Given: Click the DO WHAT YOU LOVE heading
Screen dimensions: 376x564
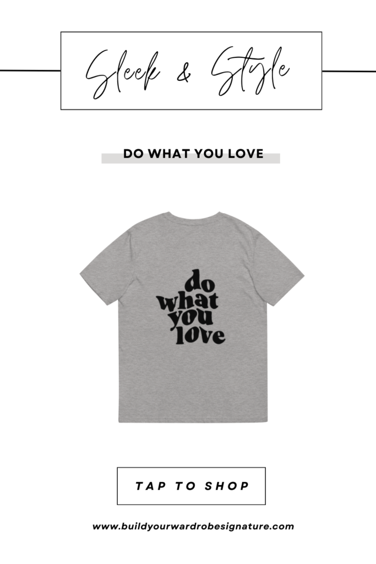Looking at the screenshot, I should (x=193, y=154).
